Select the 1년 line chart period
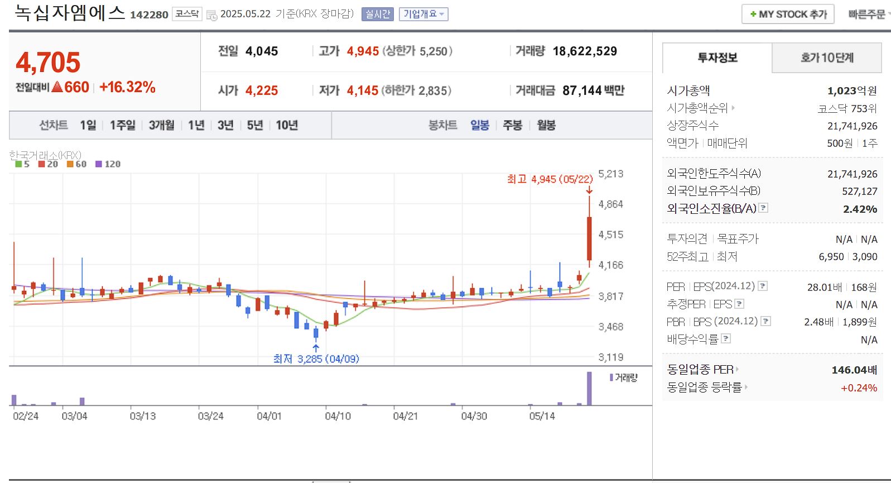 tap(196, 125)
